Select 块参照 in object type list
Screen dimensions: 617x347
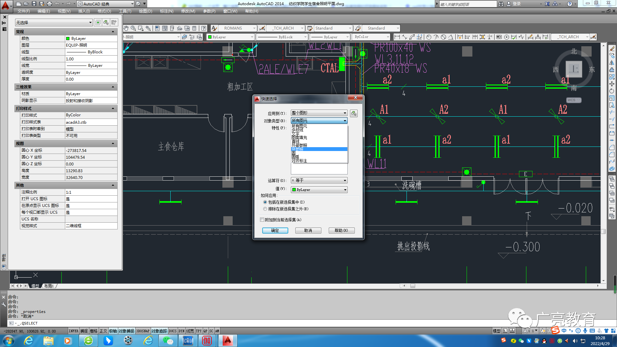pyautogui.click(x=319, y=149)
